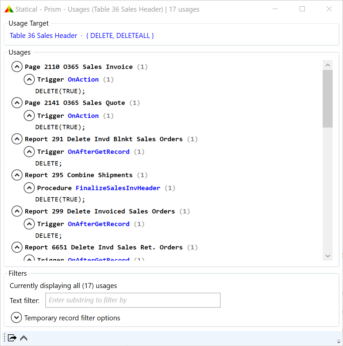Select Report 6651 Delete Invd Sales Ret. Orders row

click(111, 247)
